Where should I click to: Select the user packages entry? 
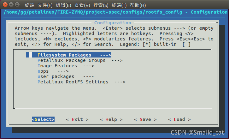[66, 76]
